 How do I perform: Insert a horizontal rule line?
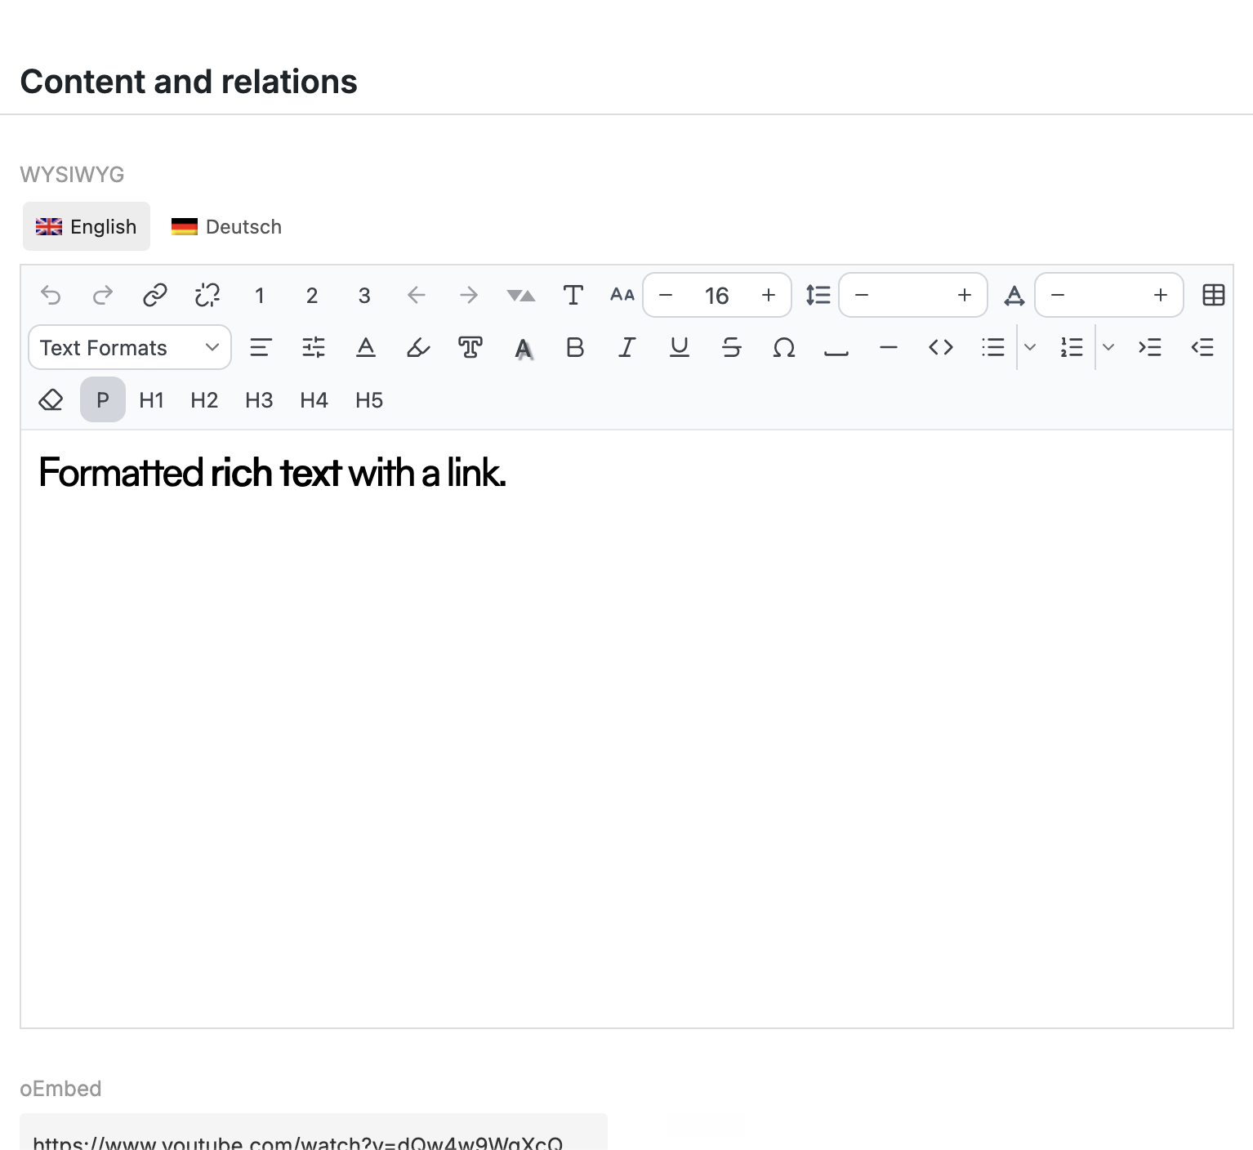coord(889,347)
